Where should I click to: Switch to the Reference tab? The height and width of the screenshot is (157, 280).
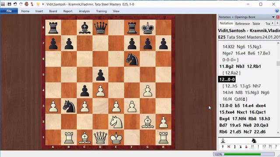click(x=242, y=24)
